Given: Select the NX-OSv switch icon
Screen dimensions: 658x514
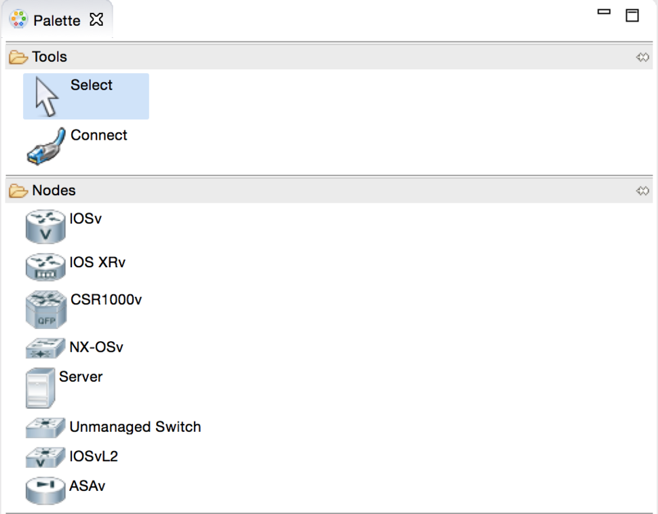Looking at the screenshot, I should [45, 349].
